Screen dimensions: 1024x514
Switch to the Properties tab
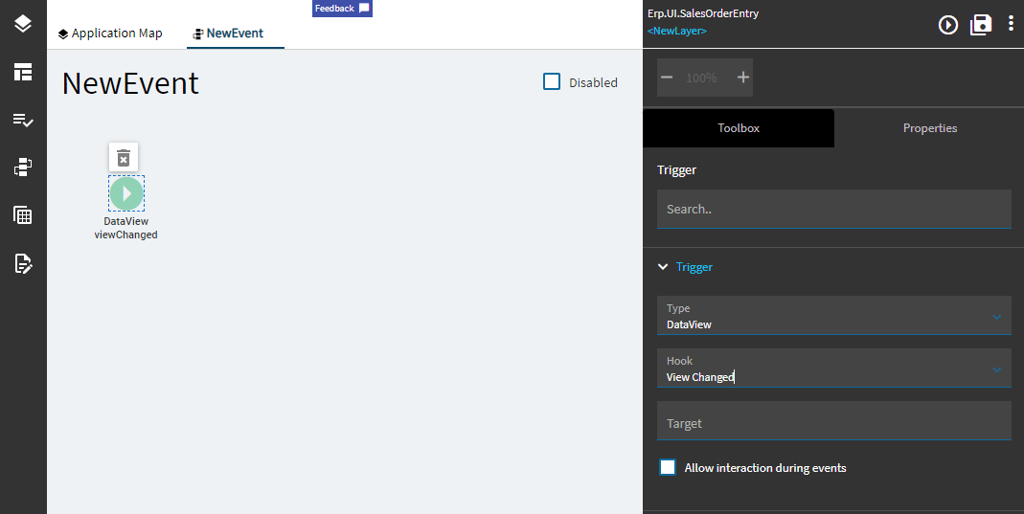pos(930,128)
